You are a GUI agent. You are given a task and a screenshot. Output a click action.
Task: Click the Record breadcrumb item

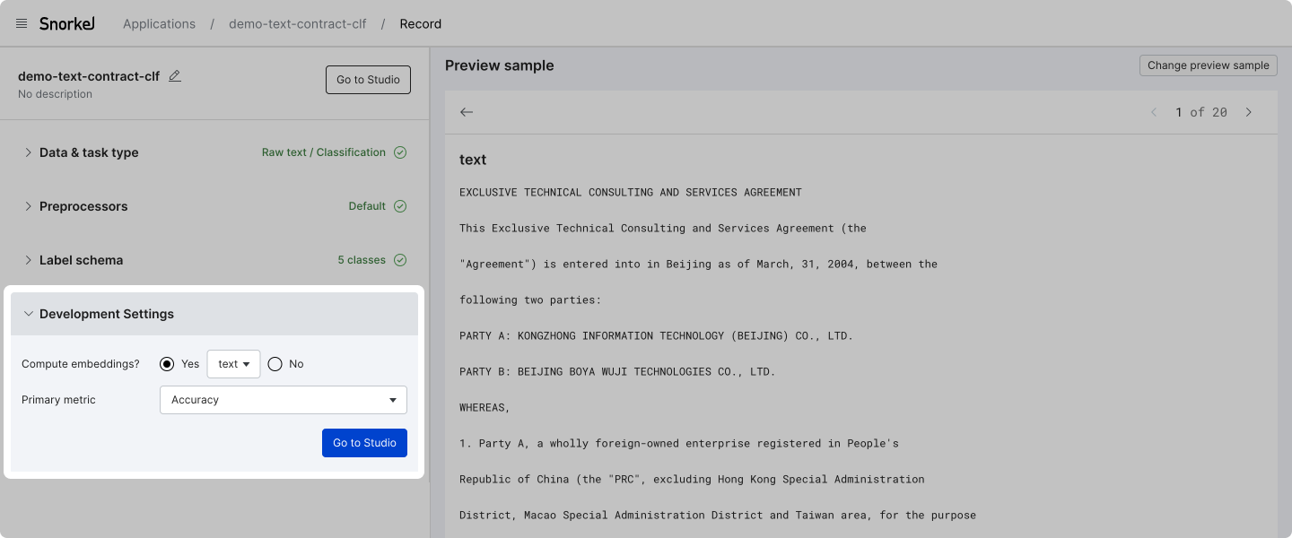pyautogui.click(x=421, y=24)
